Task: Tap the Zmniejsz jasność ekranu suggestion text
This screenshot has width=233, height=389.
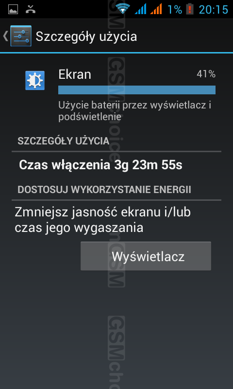Action: (x=102, y=220)
